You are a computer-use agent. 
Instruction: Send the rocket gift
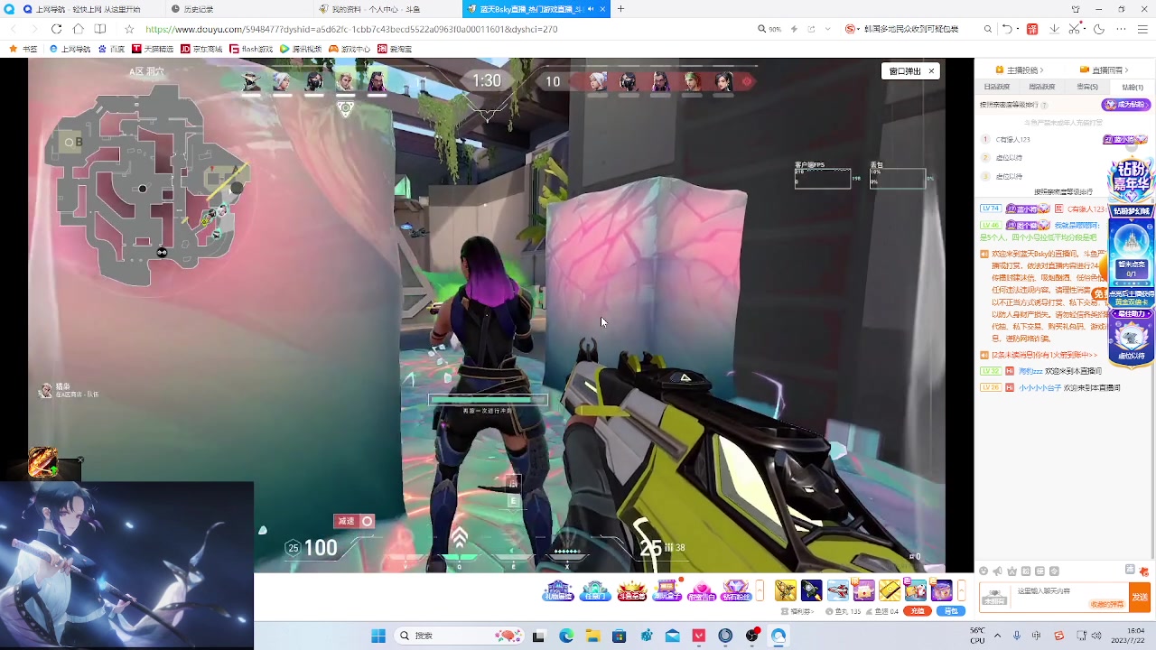(812, 590)
